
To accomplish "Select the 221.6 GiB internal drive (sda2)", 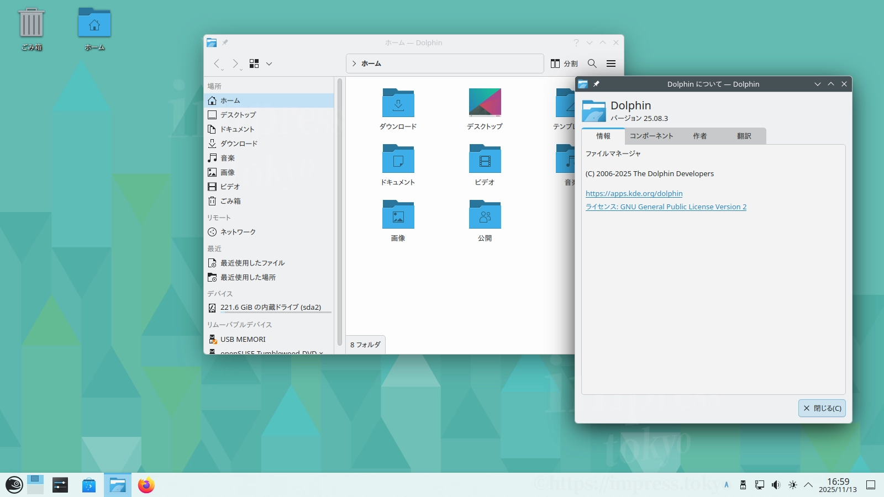I will tap(269, 308).
